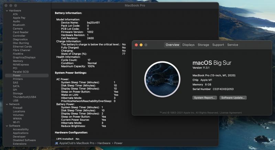Image resolution: width=275 pixels, height=150 pixels.
Task: Click the System Report button
Action: [x=205, y=98]
